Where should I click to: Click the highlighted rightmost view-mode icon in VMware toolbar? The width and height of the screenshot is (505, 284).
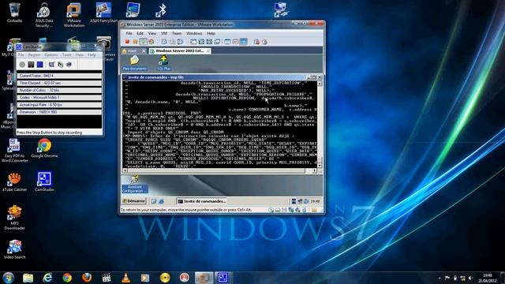(244, 42)
